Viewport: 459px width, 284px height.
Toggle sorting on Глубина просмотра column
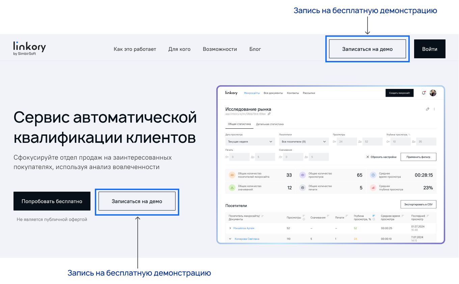point(373,216)
